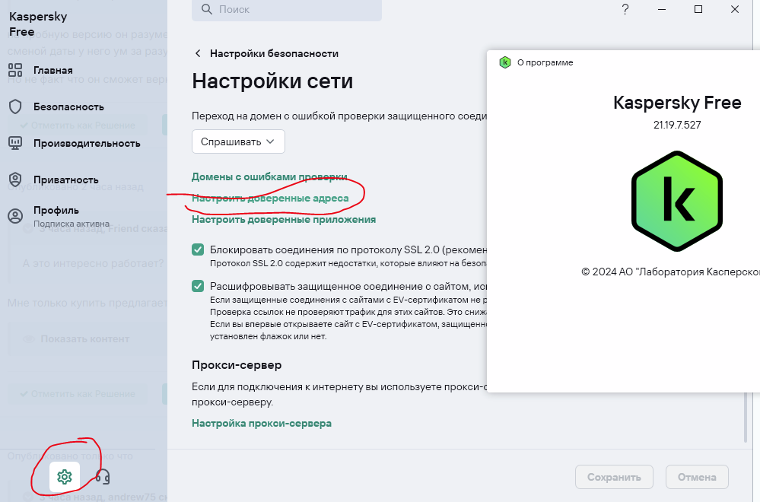Click the Отмена button
This screenshot has width=760, height=502.
click(x=697, y=477)
